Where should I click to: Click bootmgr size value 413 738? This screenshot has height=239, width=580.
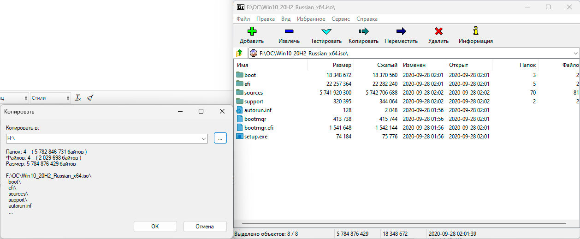click(x=342, y=119)
